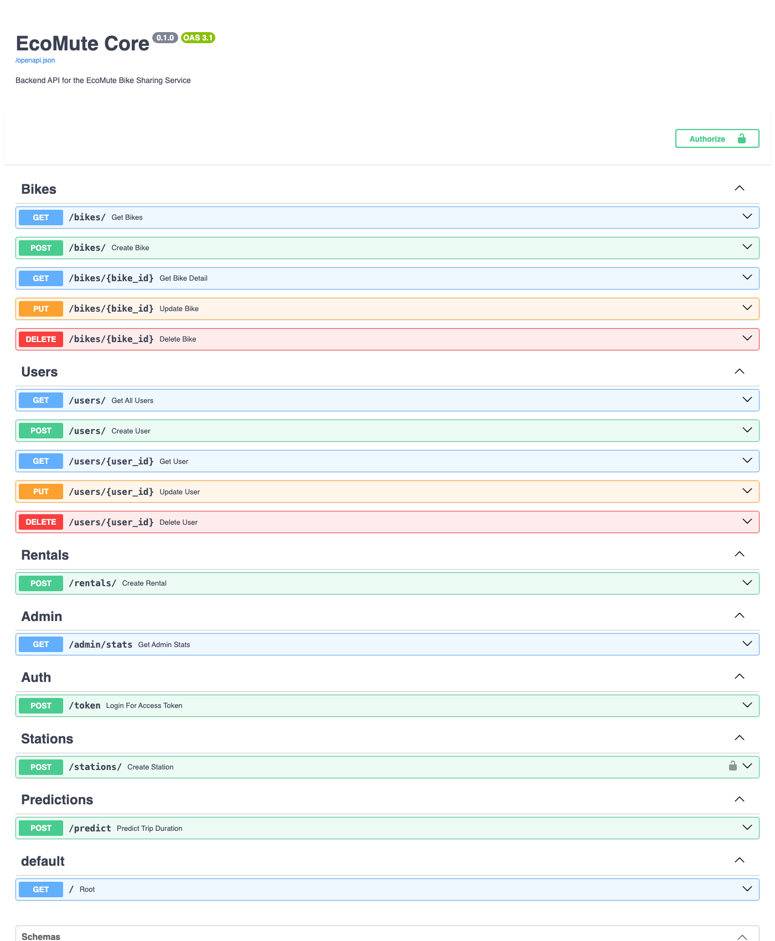Screen dimensions: 775x941
Task: Click the POST badge for /rentals/
Action: click(x=41, y=583)
